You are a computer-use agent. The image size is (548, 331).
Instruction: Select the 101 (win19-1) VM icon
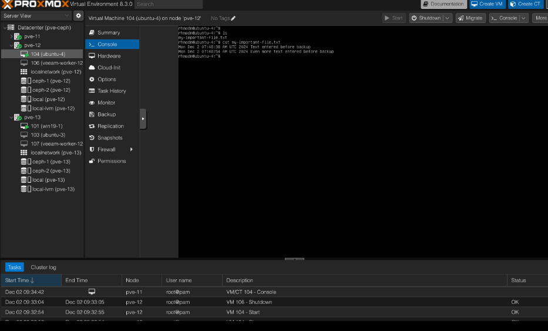pos(25,126)
